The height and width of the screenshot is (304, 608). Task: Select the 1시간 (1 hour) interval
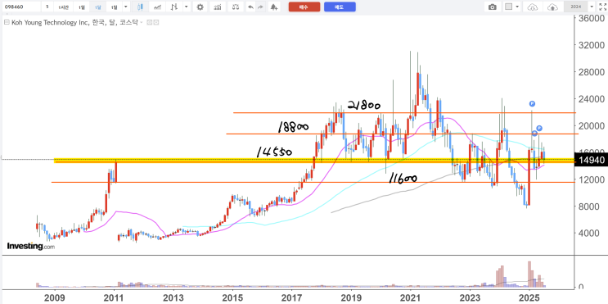click(x=64, y=7)
